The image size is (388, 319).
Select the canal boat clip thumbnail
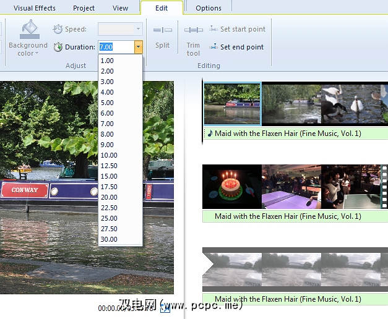[x=232, y=104]
